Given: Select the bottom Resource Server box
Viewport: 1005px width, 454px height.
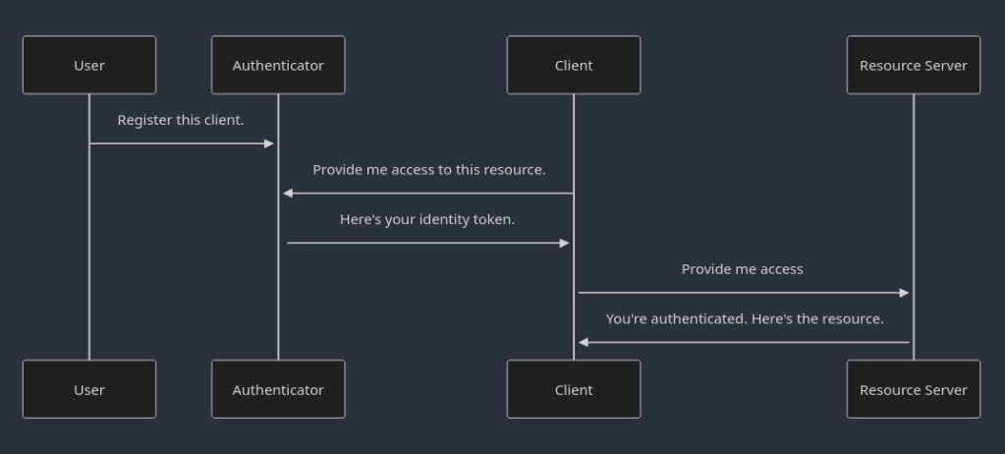Looking at the screenshot, I should point(913,389).
